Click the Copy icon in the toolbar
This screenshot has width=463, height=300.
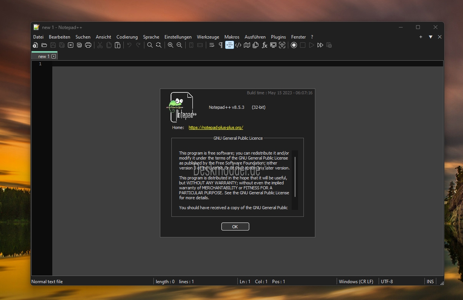[x=109, y=45]
